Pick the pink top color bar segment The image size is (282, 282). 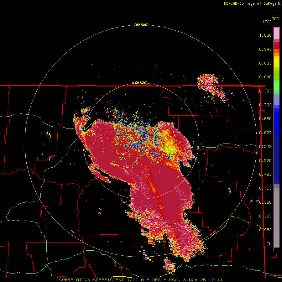pos(277,34)
